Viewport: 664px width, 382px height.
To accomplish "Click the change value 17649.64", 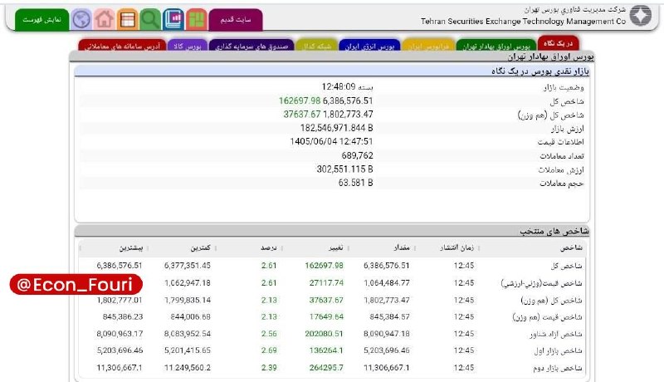I will coord(326,316).
